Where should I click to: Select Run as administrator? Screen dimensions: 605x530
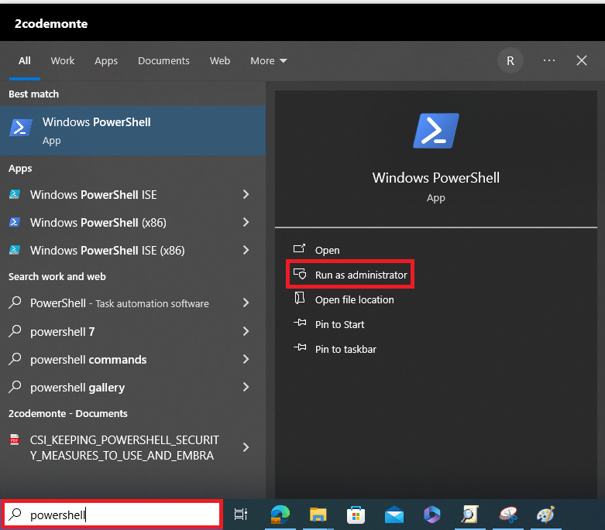[360, 275]
